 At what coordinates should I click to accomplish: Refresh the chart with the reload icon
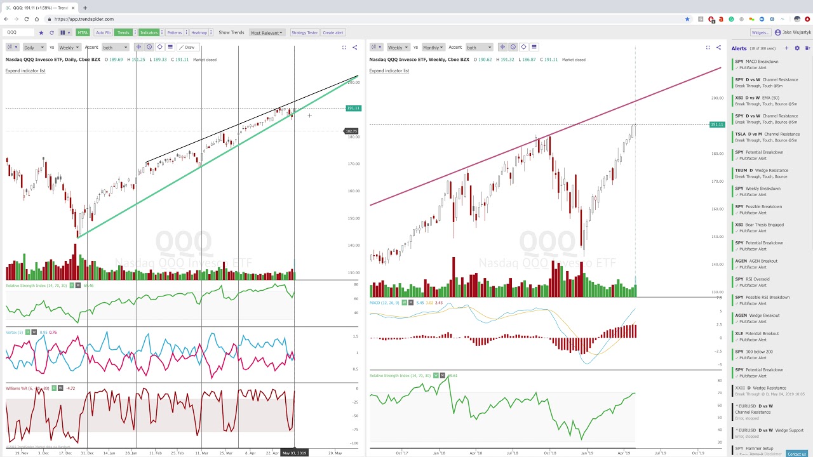51,32
